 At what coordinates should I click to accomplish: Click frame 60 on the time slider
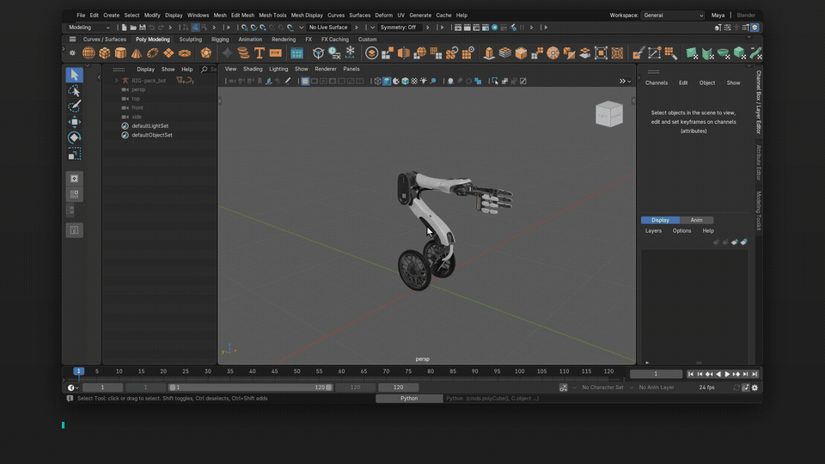341,371
